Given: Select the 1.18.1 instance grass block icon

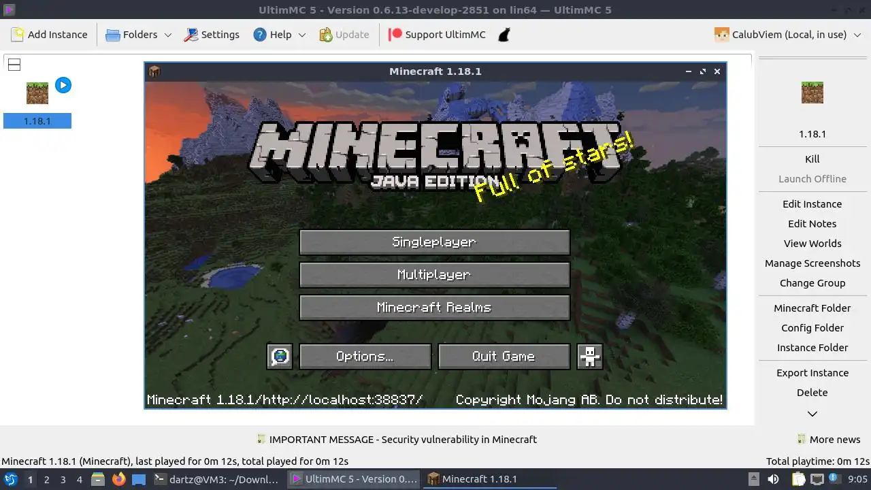Looking at the screenshot, I should coord(37,93).
